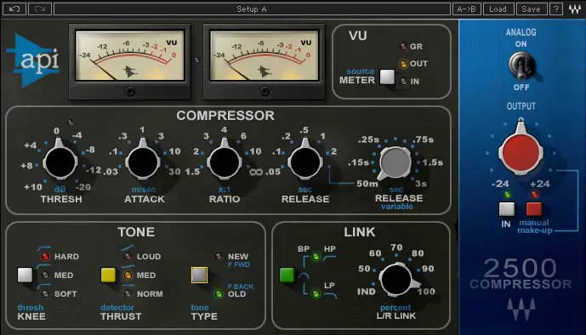Toggle the red manual make-up button
The width and height of the screenshot is (586, 335).
click(534, 209)
